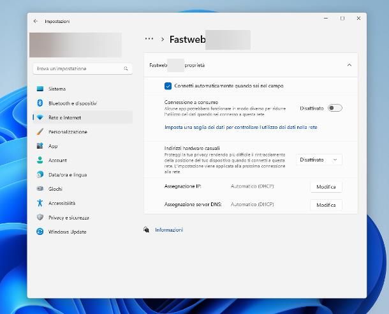Click Automatico (DHCP) value for server DNS

click(252, 204)
